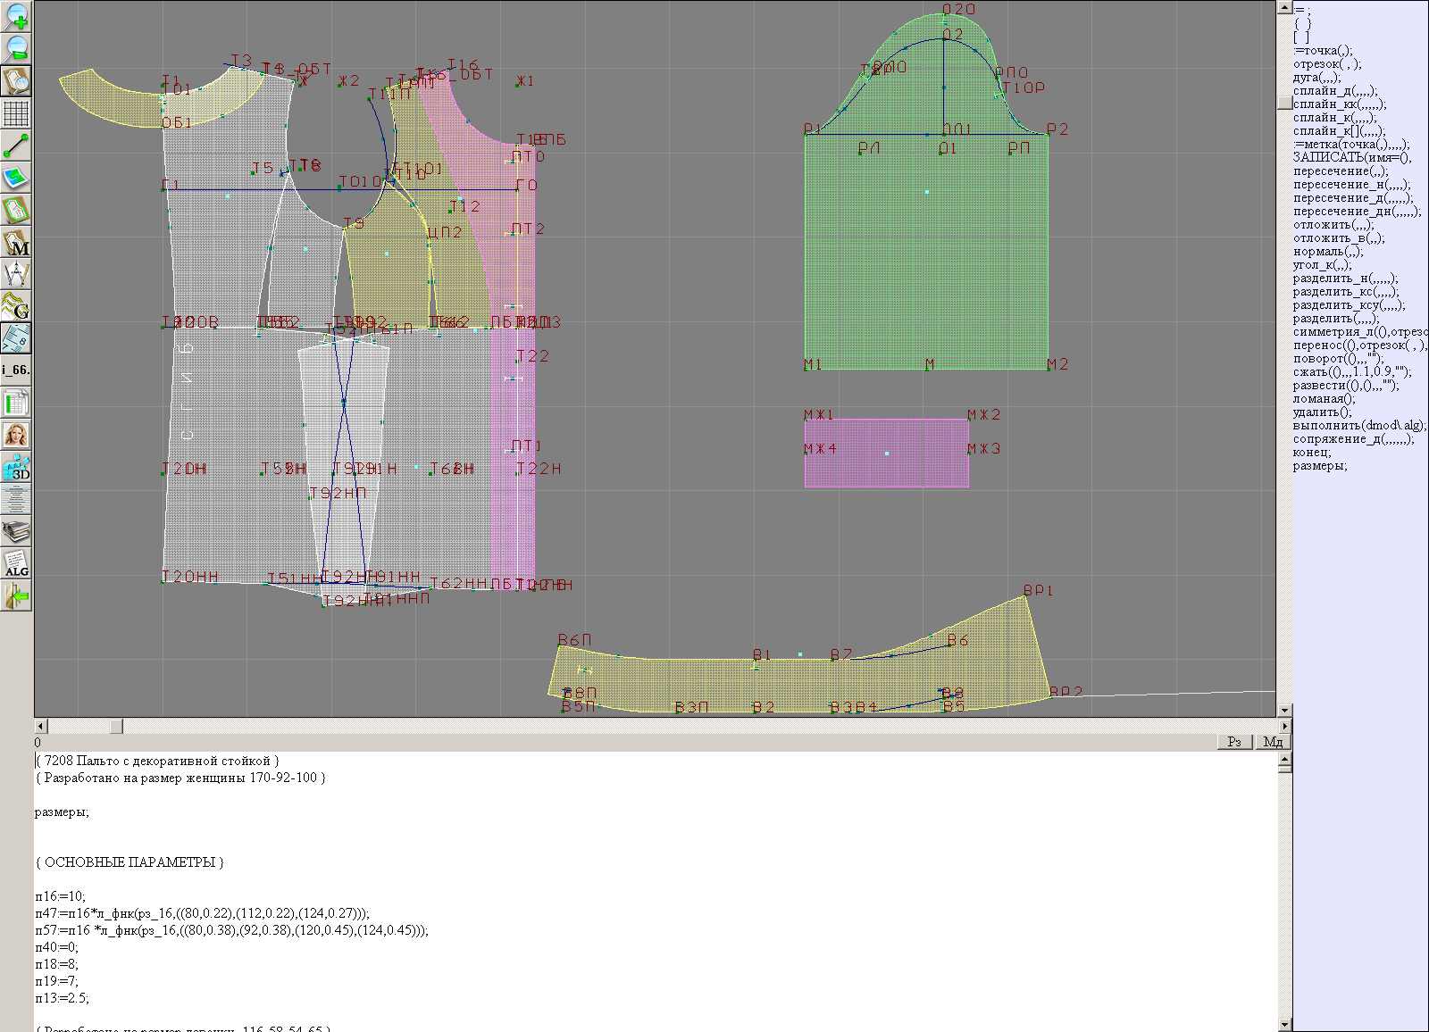Click the zoom in magnifier icon
The width and height of the screenshot is (1429, 1032).
tap(16, 15)
